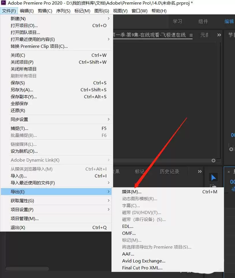The height and width of the screenshot is (278, 235).
Task: Close the timeline panel tab with x
Action: pos(229,172)
